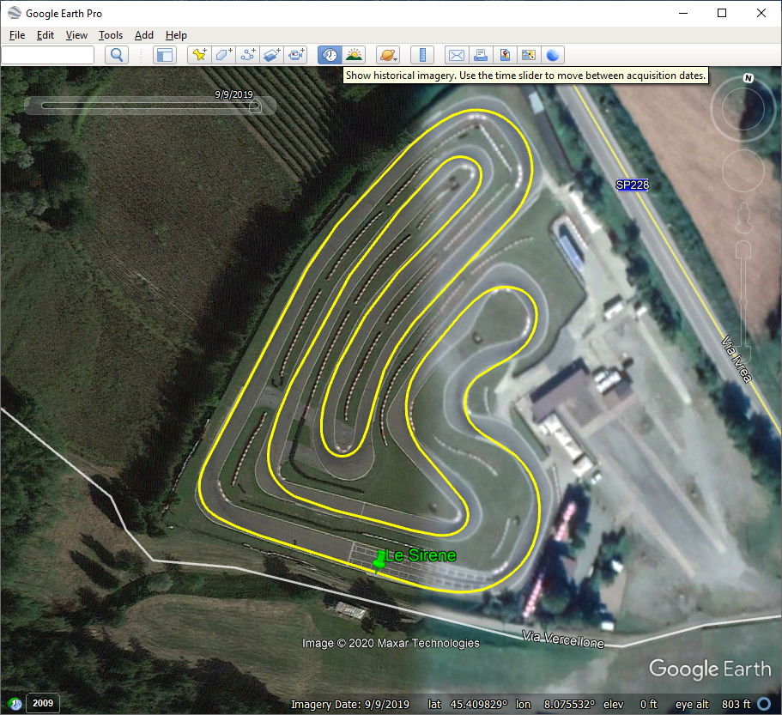Start Record a Tour tool
The image size is (782, 715).
tap(296, 55)
